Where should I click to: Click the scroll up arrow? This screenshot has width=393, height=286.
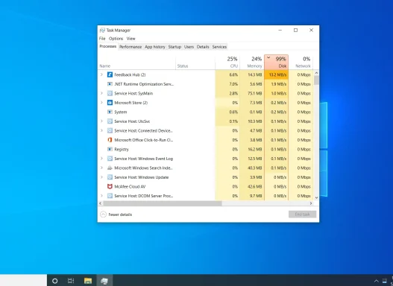coord(316,73)
